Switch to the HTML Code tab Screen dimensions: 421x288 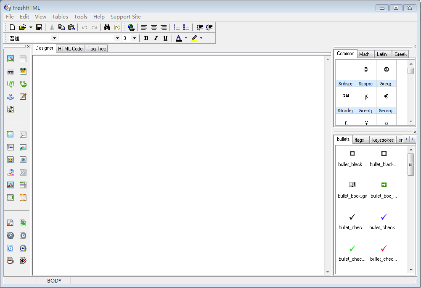point(70,49)
